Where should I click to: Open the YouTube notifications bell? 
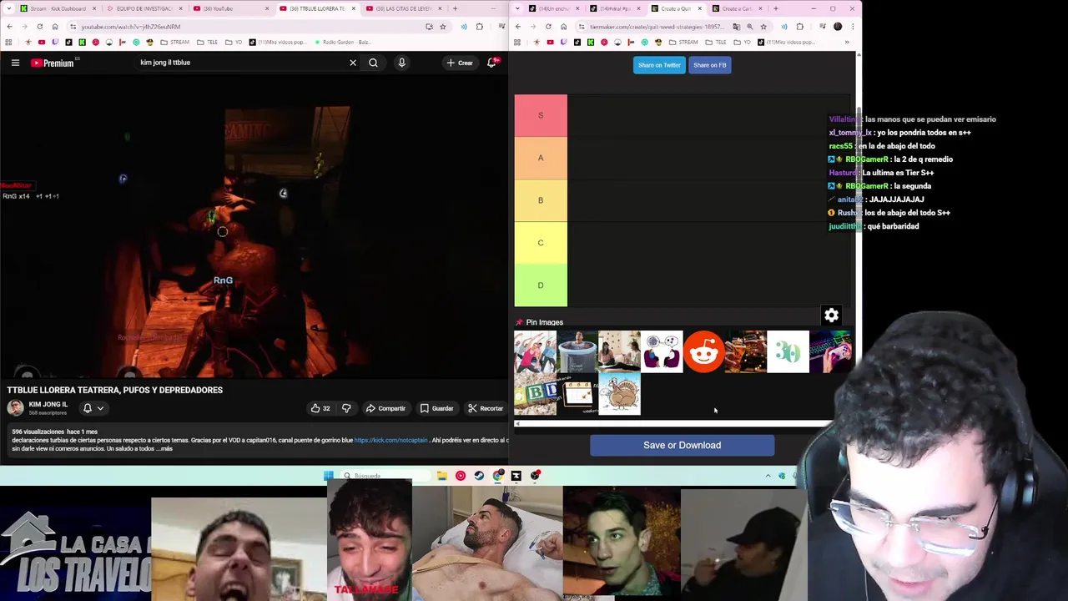click(492, 63)
